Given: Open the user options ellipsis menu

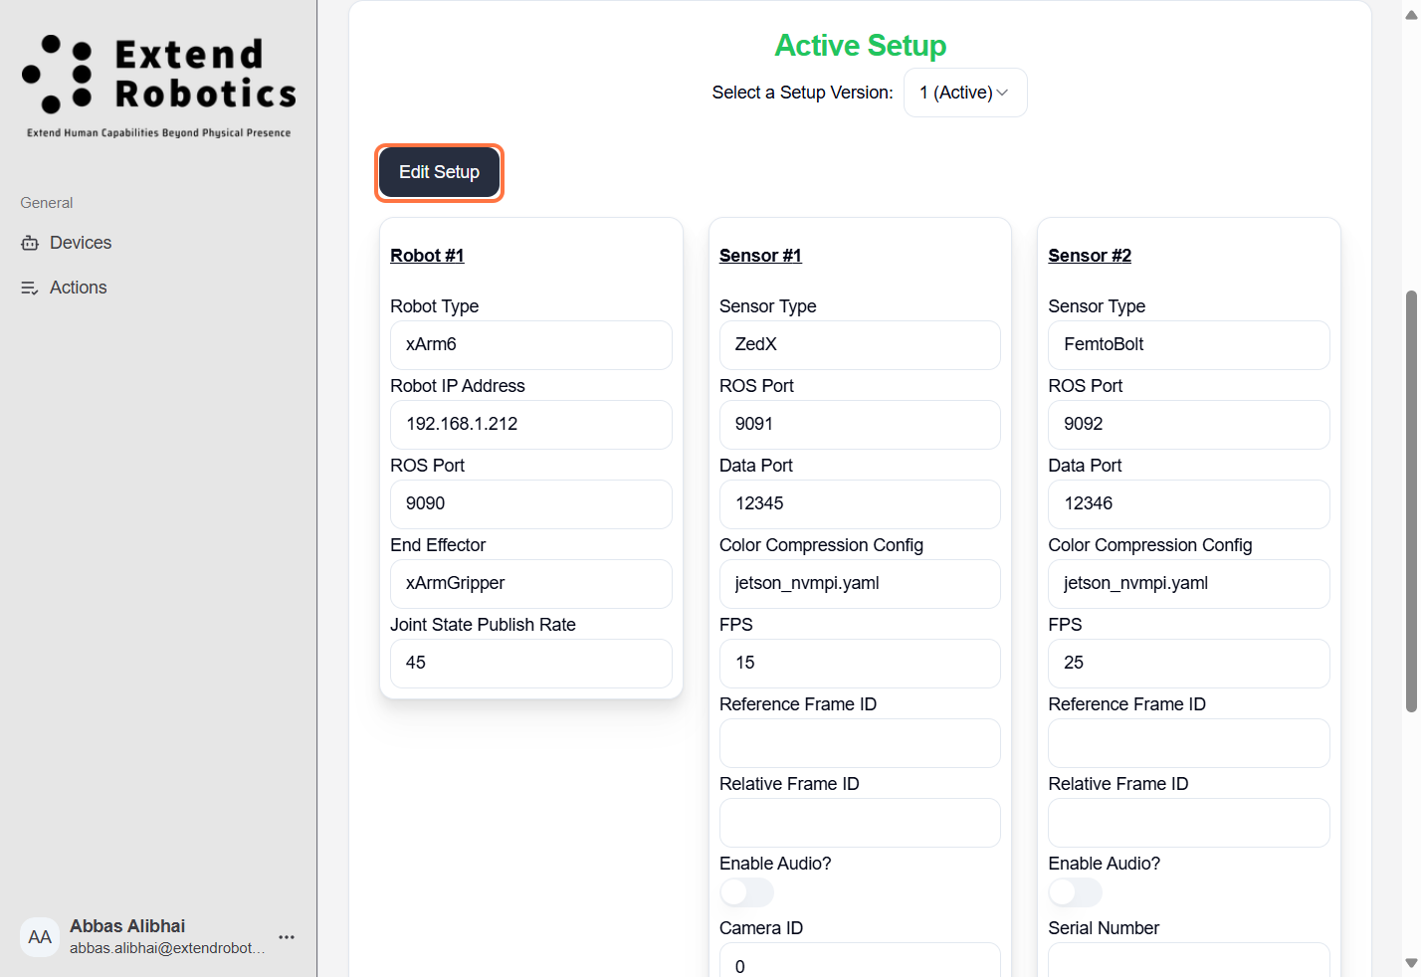Looking at the screenshot, I should 287,937.
